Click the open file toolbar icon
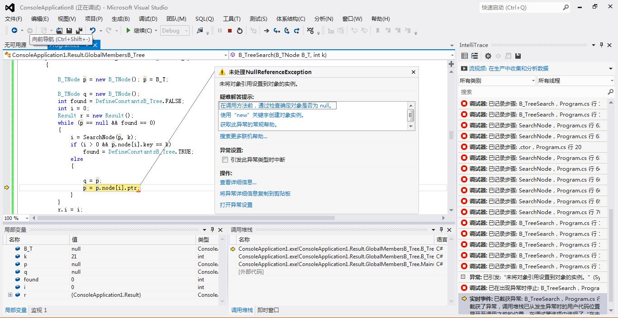The image size is (618, 318). pos(59,30)
